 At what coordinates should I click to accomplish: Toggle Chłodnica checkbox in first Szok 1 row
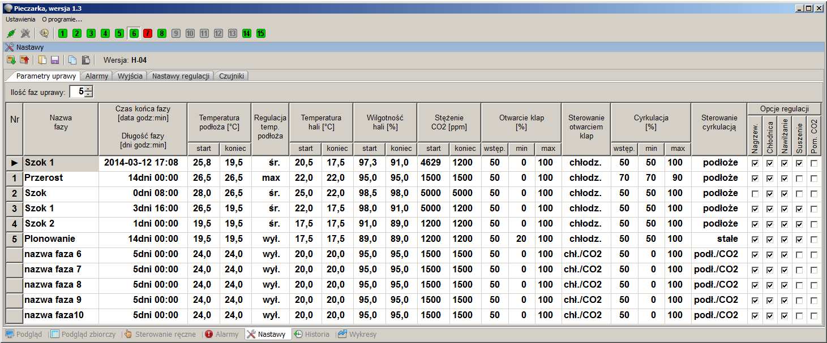tap(769, 163)
